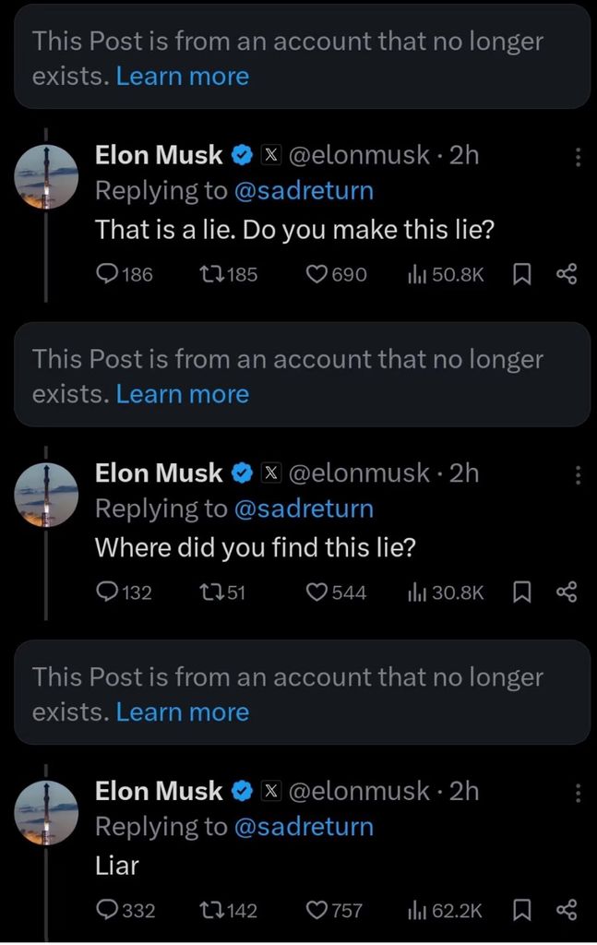Image resolution: width=597 pixels, height=945 pixels.
Task: Open more options for the 'Liar' post
Action: tap(578, 794)
